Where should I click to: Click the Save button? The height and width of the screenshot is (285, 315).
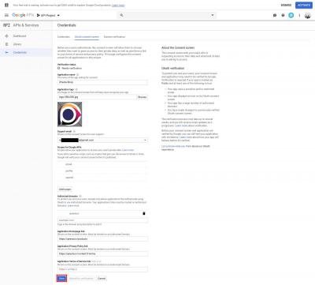coord(61,279)
